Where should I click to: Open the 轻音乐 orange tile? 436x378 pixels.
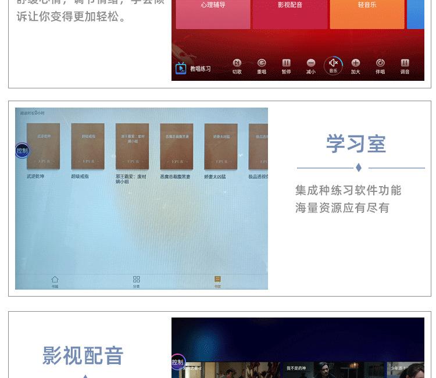click(x=367, y=14)
